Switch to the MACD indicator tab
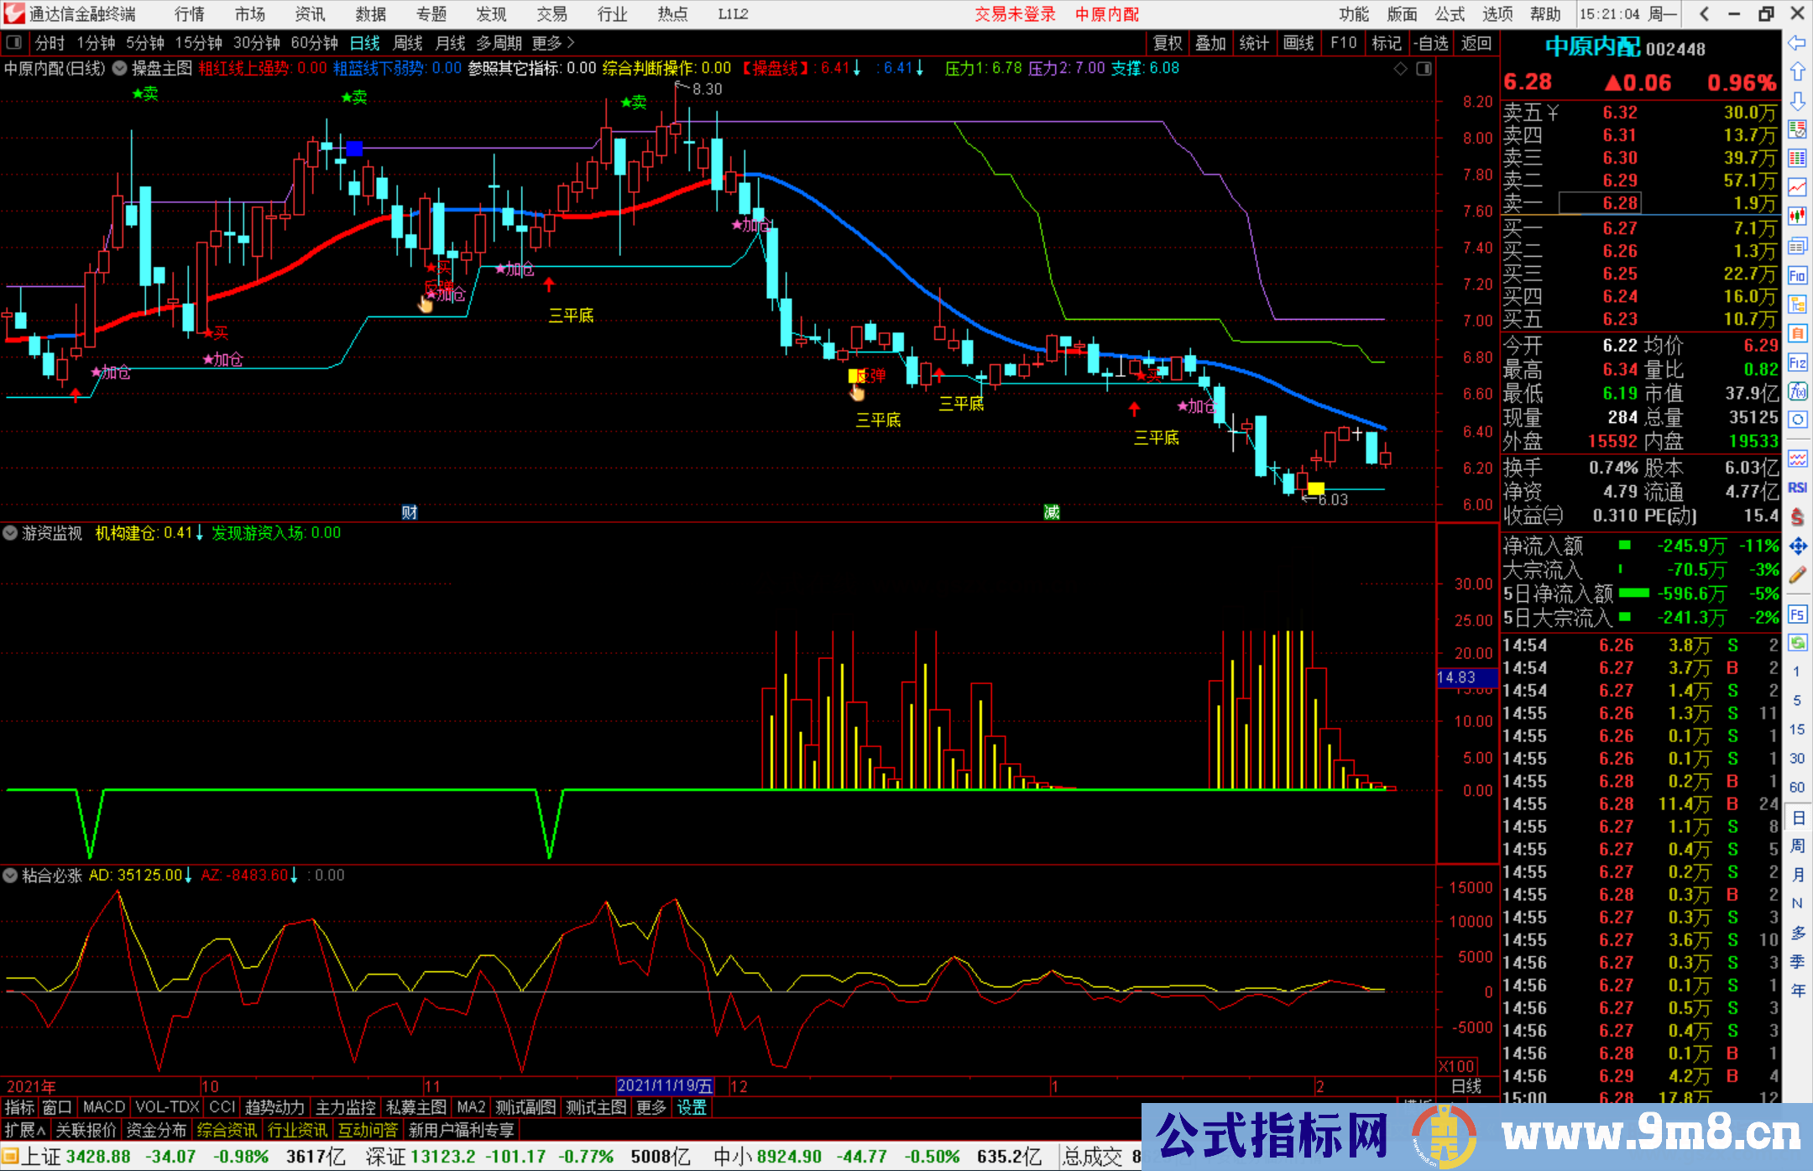The height and width of the screenshot is (1171, 1813). [x=103, y=1107]
